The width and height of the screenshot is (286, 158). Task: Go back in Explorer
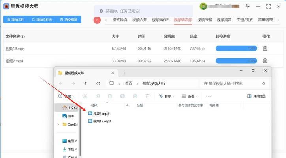tap(61, 83)
